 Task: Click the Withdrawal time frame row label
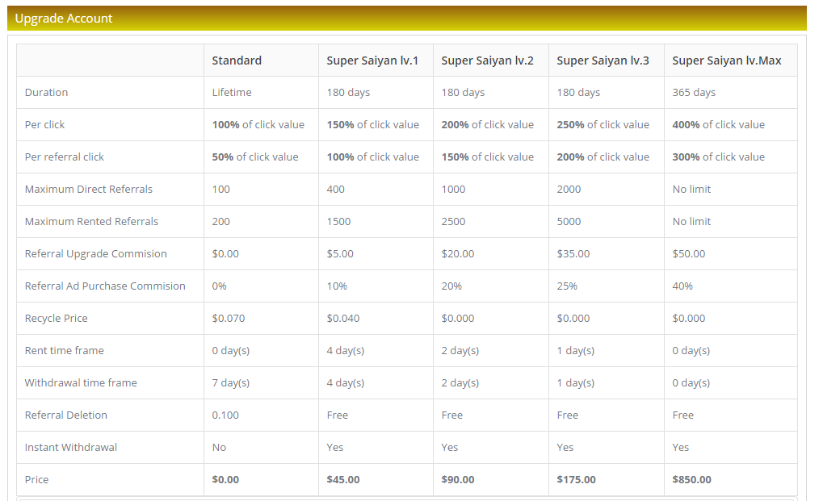click(x=81, y=383)
